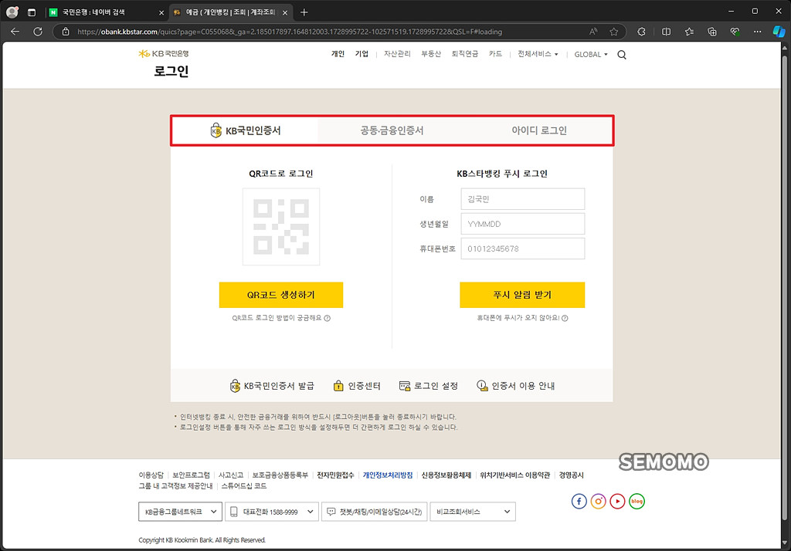
Task: Click the 생년월일 YYMMDD input field
Action: pos(523,224)
